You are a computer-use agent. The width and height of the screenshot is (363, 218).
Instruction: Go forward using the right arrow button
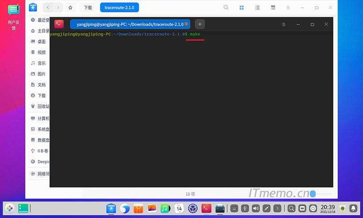click(x=58, y=8)
